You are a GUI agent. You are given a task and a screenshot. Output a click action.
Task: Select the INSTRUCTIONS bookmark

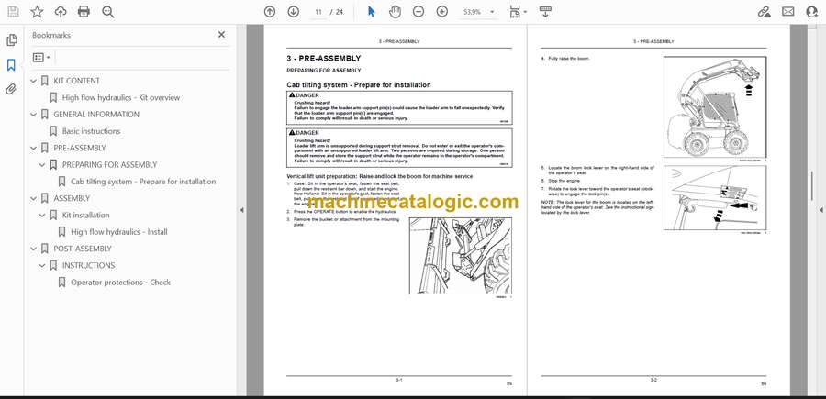pyautogui.click(x=88, y=265)
